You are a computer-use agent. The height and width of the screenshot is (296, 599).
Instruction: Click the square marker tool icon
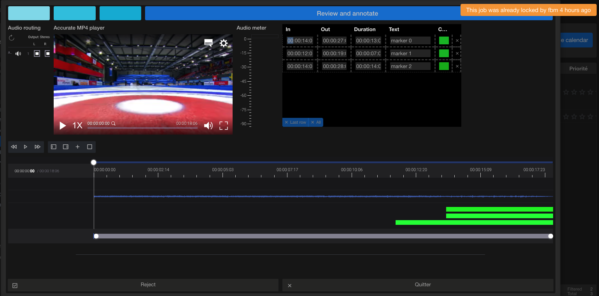click(x=89, y=147)
